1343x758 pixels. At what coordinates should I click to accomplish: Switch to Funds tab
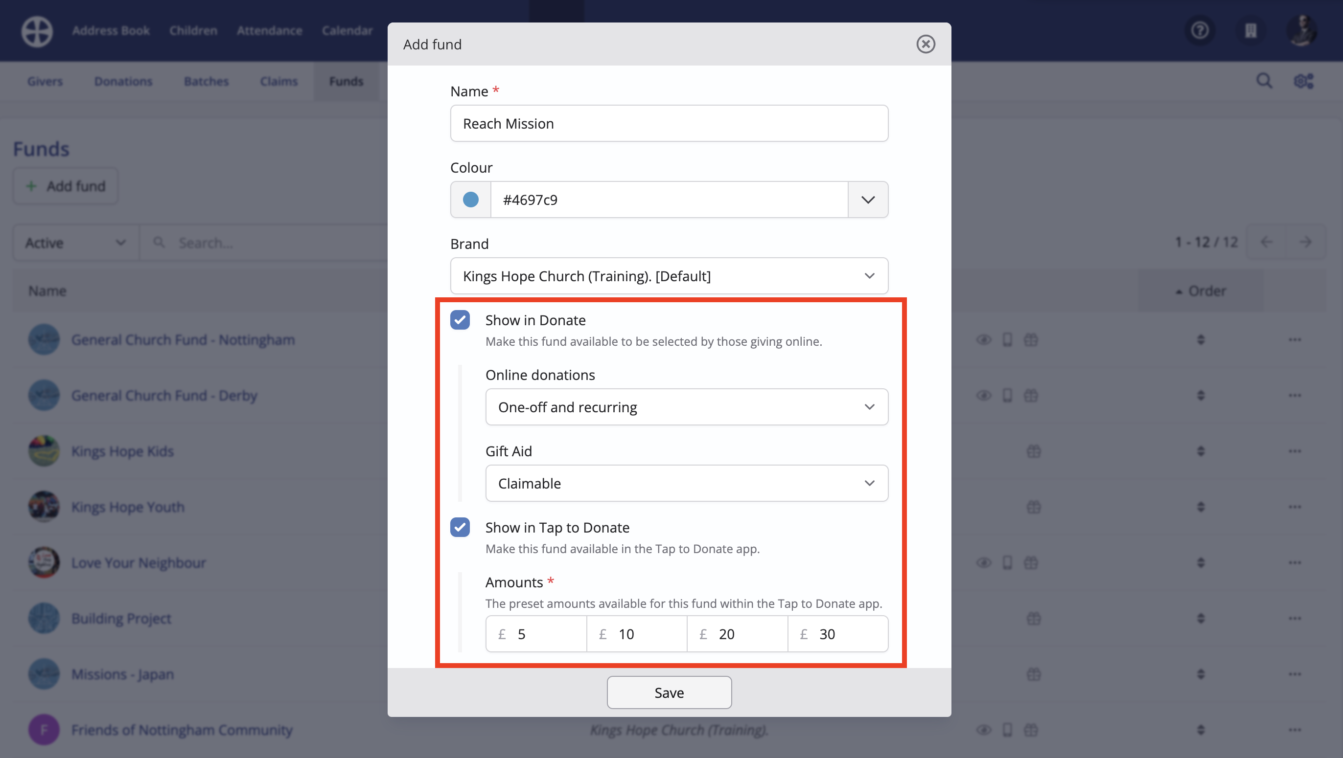346,81
